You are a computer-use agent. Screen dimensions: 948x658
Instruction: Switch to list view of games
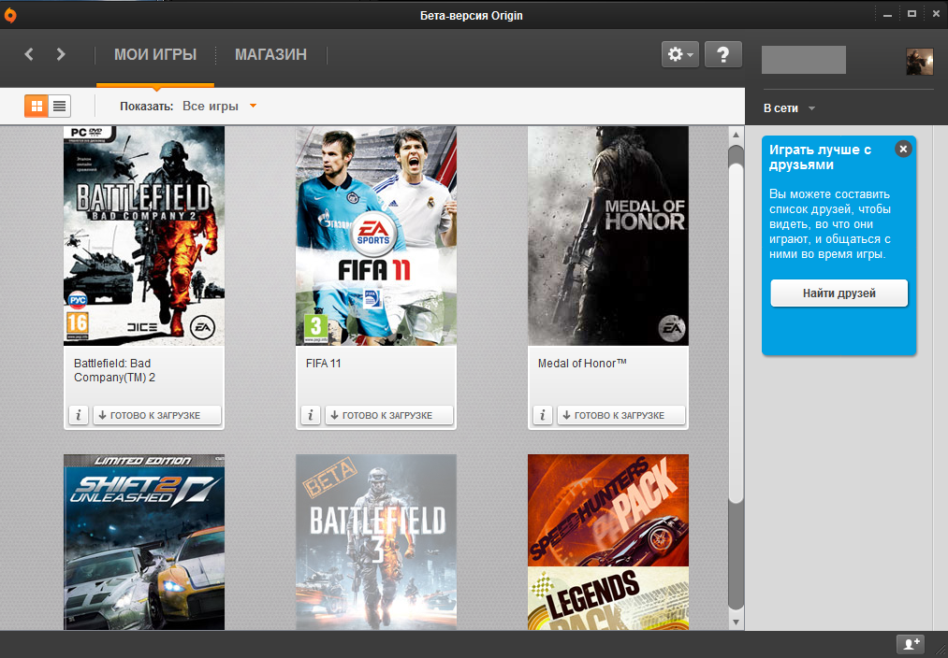click(59, 106)
